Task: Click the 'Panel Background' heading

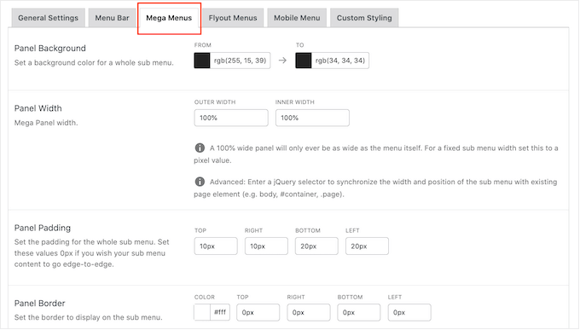Action: (x=50, y=48)
